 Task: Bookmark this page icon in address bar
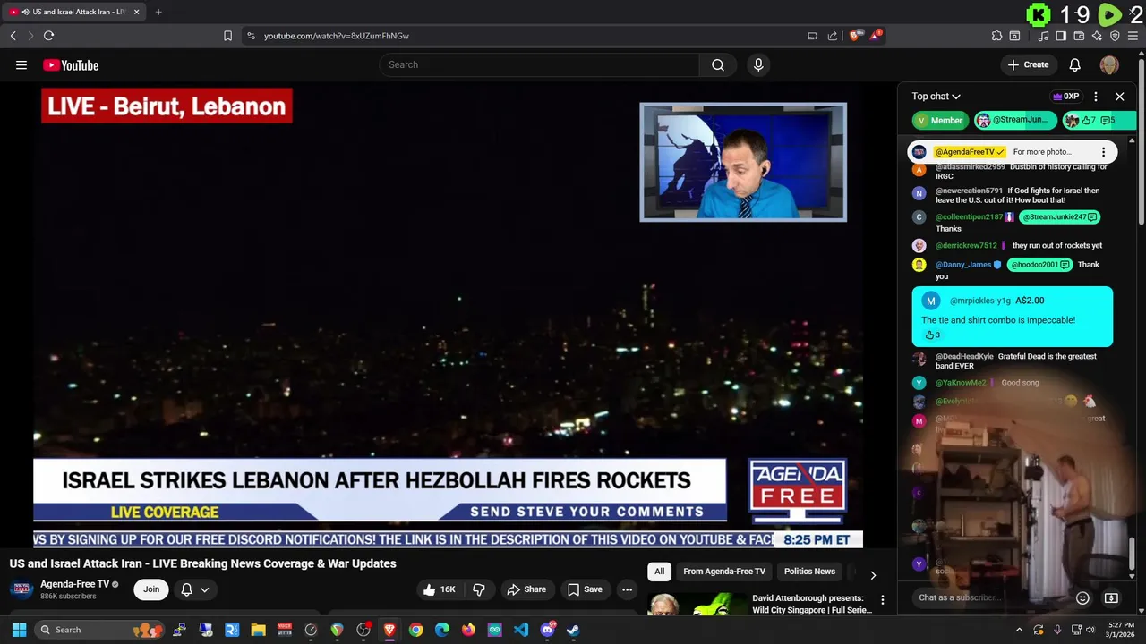227,36
